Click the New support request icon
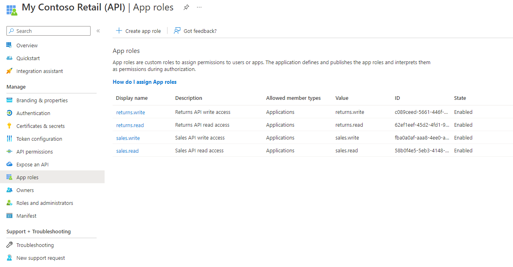The height and width of the screenshot is (267, 513). point(9,258)
